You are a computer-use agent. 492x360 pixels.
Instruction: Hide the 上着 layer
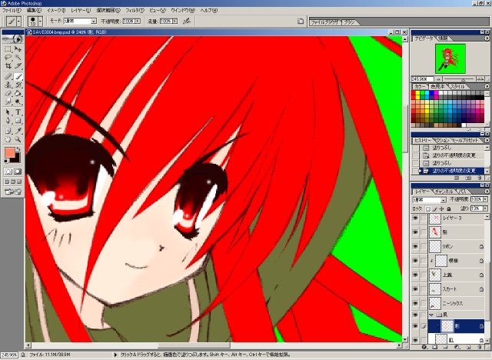click(415, 275)
